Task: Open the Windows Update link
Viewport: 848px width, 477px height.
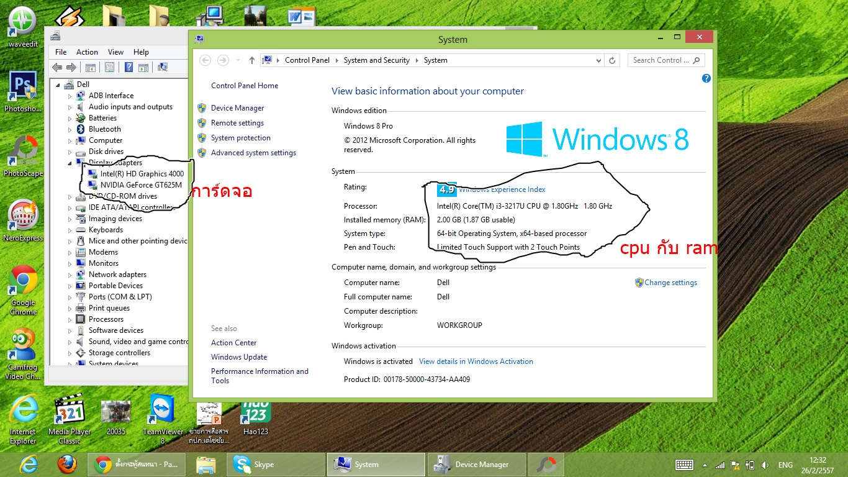Action: (x=239, y=357)
